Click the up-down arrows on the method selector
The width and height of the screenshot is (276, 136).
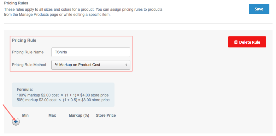click(126, 65)
